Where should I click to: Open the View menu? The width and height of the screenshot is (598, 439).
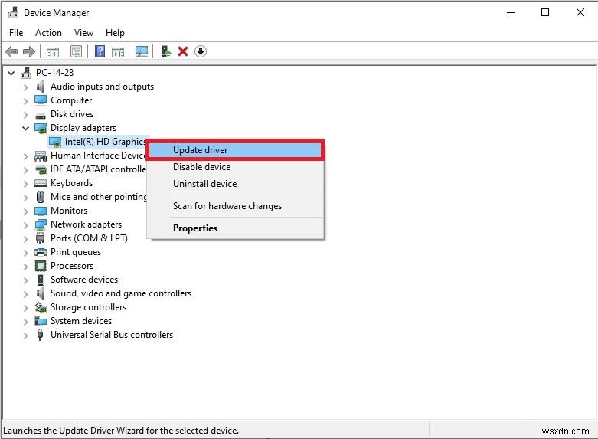pos(83,33)
